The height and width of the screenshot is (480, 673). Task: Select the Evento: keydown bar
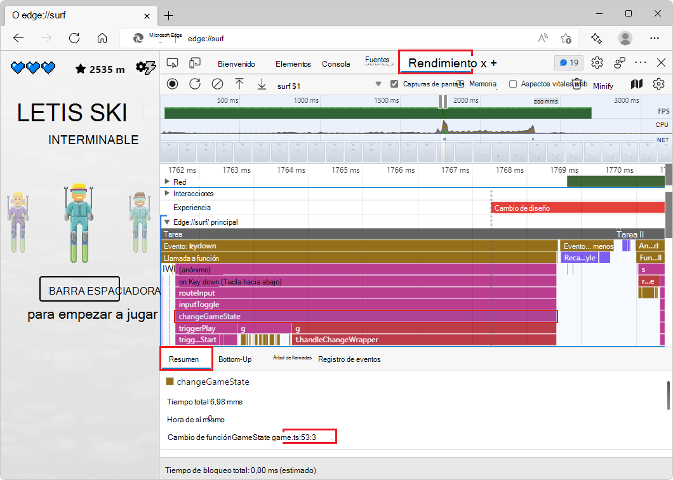[360, 246]
